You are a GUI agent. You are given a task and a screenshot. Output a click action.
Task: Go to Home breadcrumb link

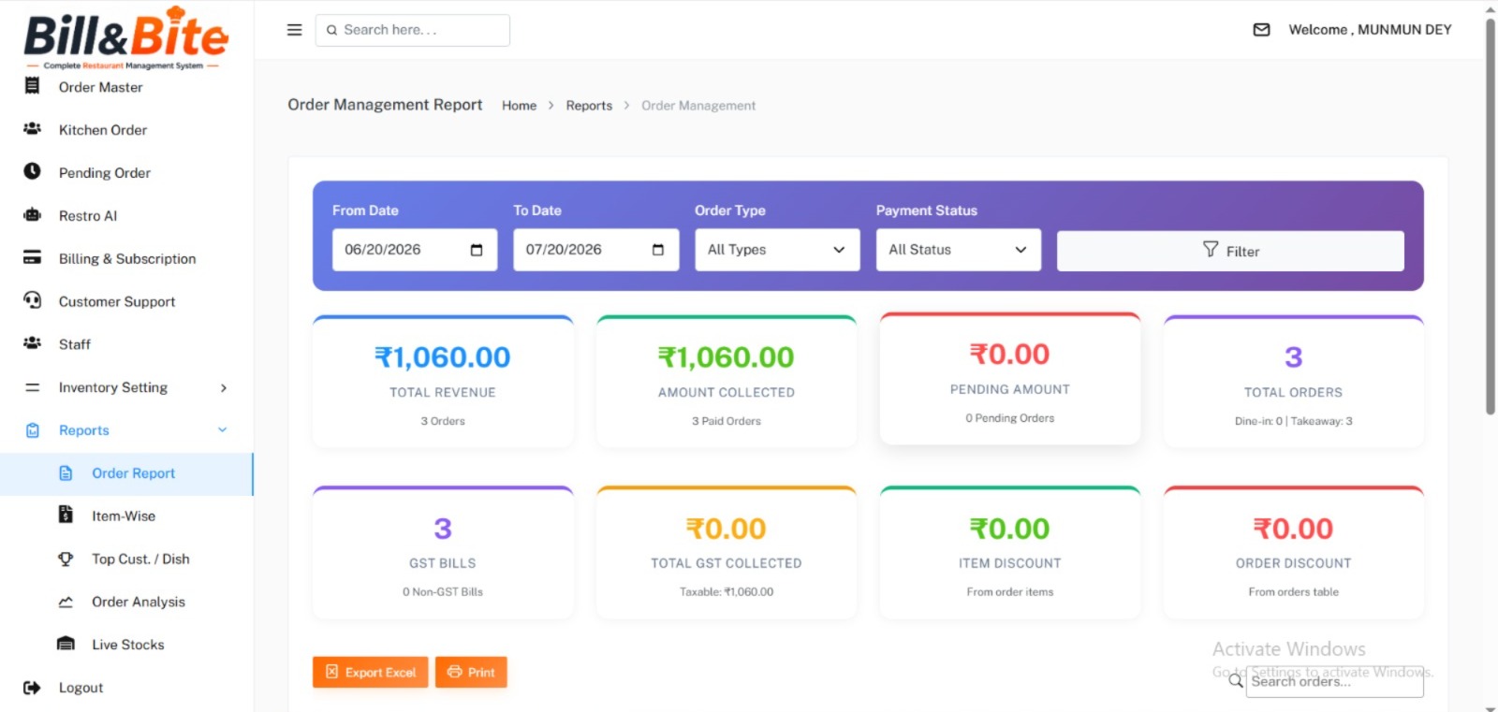coord(519,106)
